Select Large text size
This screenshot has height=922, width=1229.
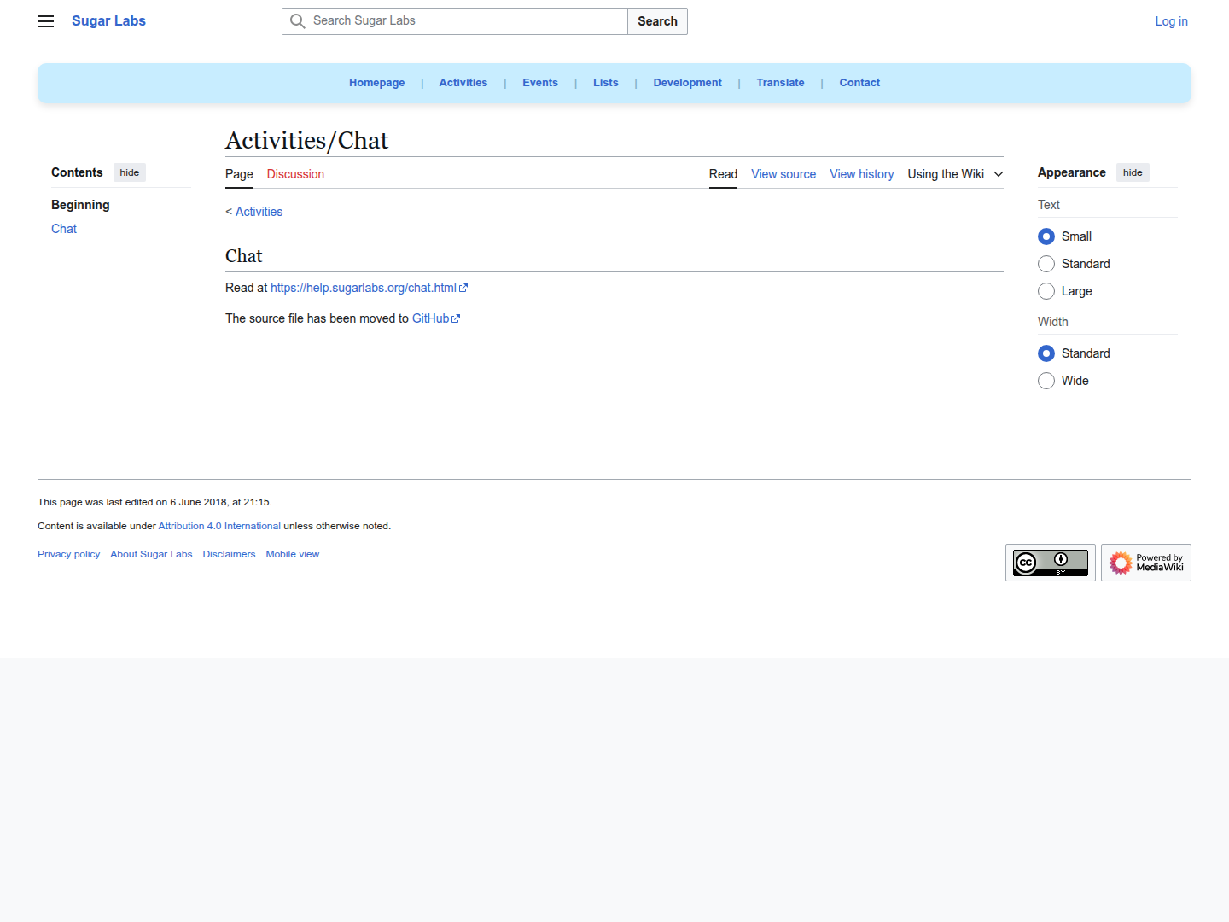tap(1046, 291)
